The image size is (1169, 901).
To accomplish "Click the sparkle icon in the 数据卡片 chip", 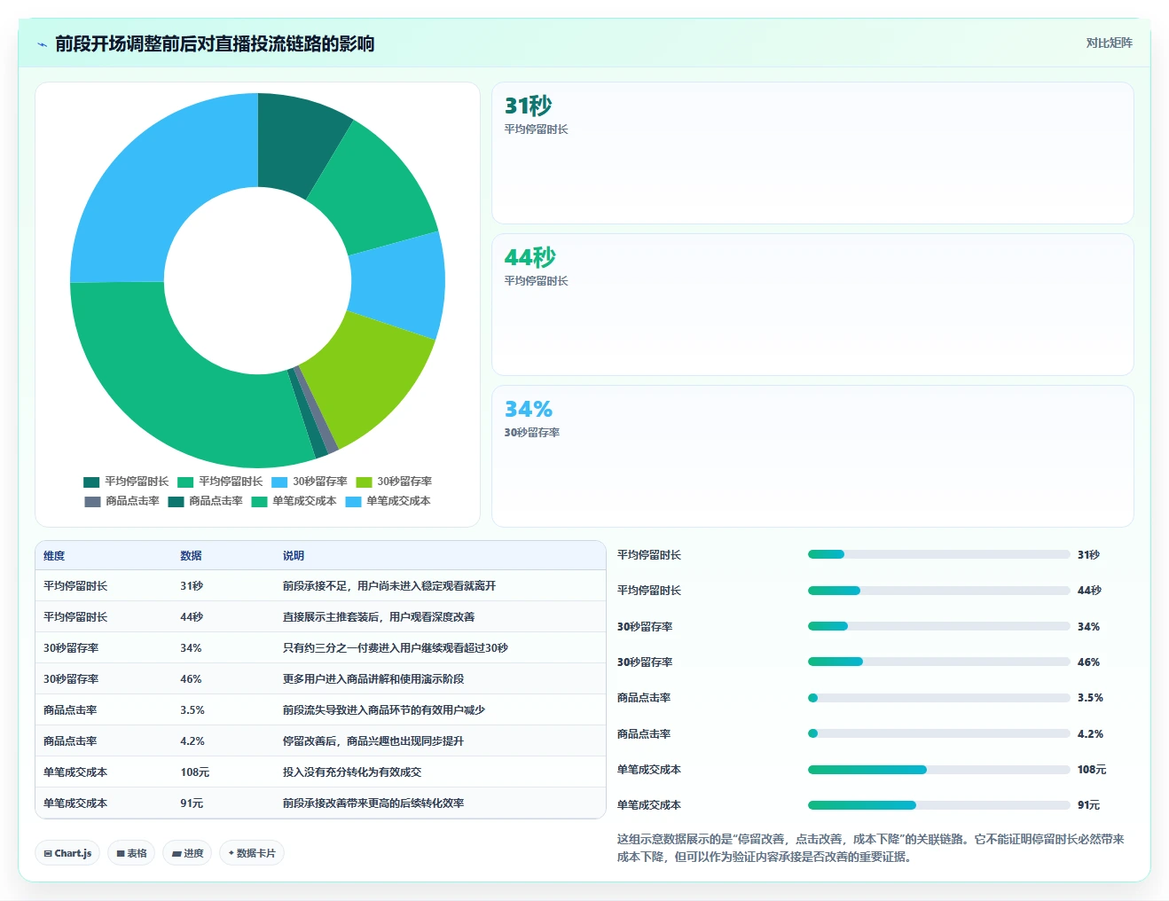I will point(231,853).
